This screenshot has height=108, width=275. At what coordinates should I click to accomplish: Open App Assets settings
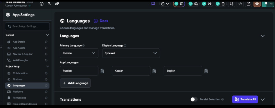pyautogui.click(x=19, y=48)
